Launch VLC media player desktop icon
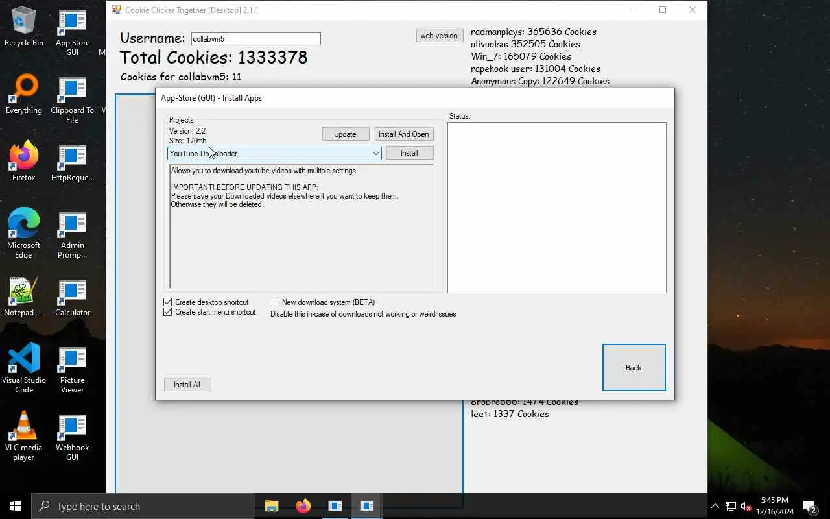 [x=24, y=437]
